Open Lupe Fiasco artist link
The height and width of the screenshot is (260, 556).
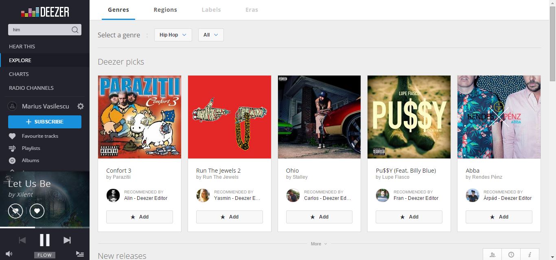pyautogui.click(x=396, y=177)
